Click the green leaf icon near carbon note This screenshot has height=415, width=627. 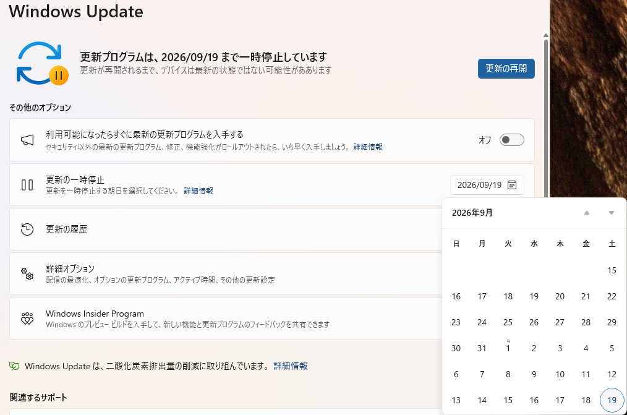tap(14, 366)
